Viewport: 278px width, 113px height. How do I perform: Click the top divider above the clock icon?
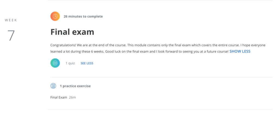[x=160, y=0]
